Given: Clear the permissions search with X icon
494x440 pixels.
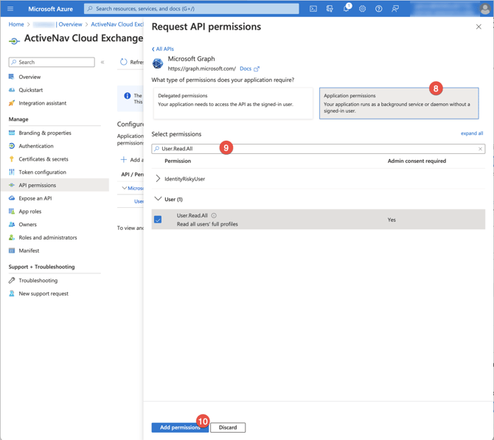Looking at the screenshot, I should pyautogui.click(x=480, y=149).
